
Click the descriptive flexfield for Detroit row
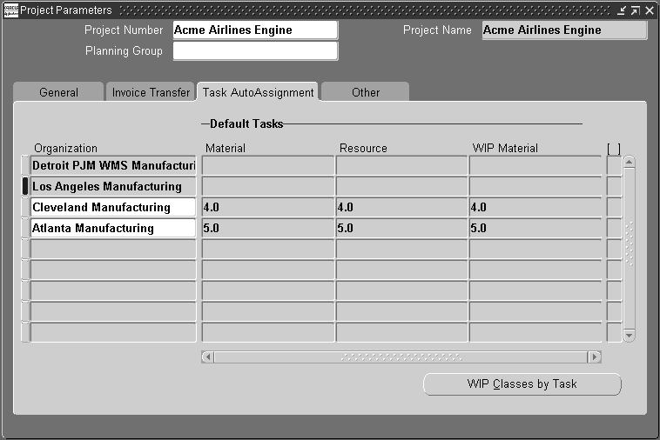click(x=614, y=165)
